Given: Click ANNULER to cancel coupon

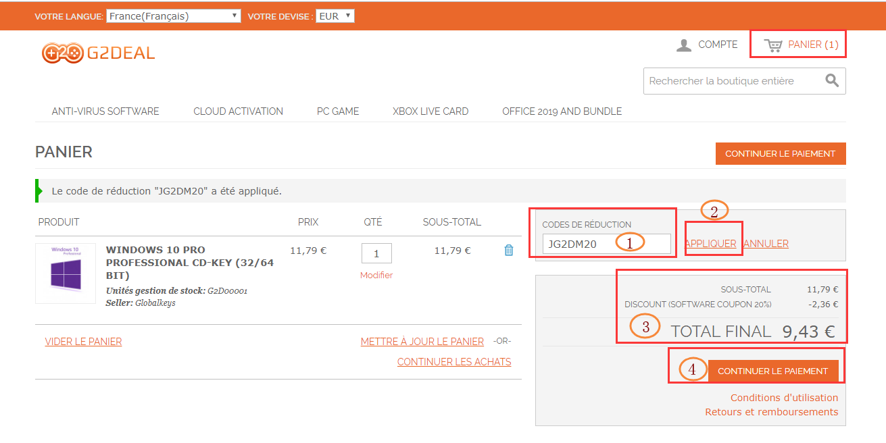Looking at the screenshot, I should tap(765, 244).
